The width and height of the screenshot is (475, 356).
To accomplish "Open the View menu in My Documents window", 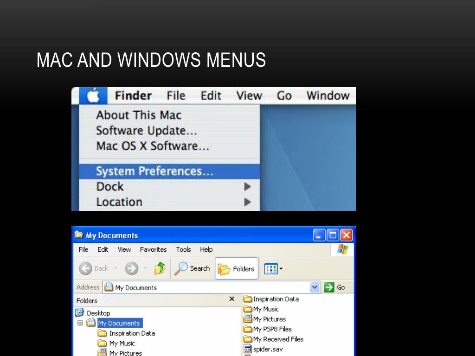I will point(124,249).
